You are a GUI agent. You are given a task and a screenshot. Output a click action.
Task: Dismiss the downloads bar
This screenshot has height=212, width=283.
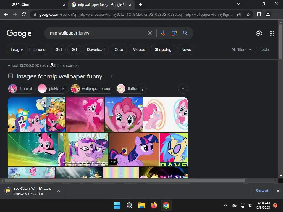pyautogui.click(x=278, y=191)
